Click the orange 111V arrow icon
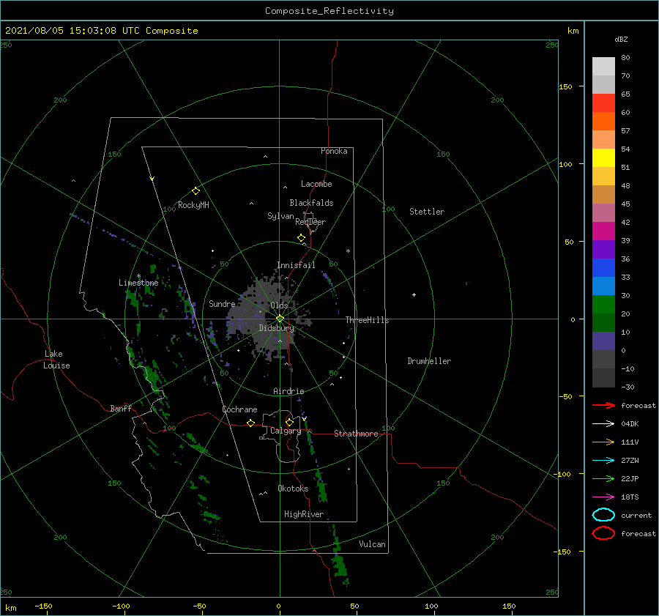 point(603,442)
